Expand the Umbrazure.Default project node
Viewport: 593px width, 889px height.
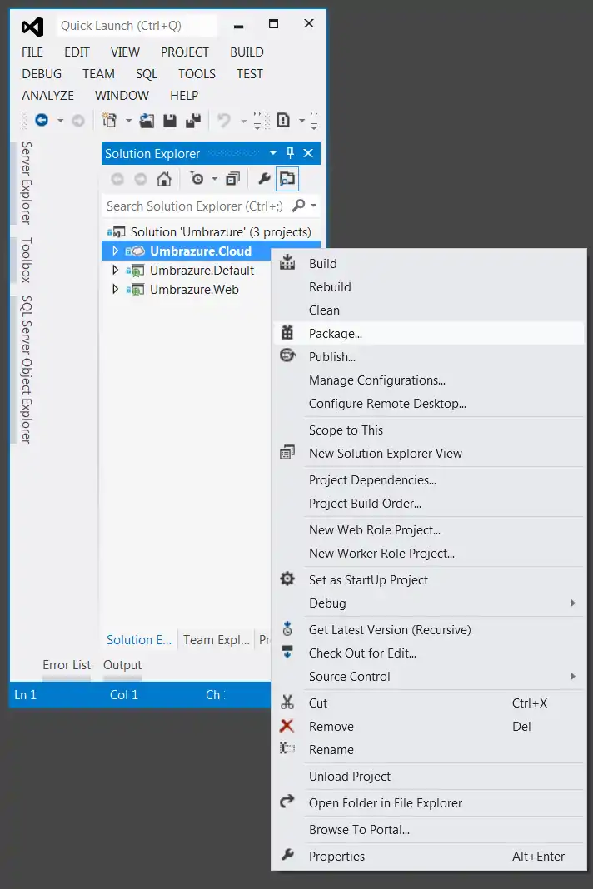115,270
